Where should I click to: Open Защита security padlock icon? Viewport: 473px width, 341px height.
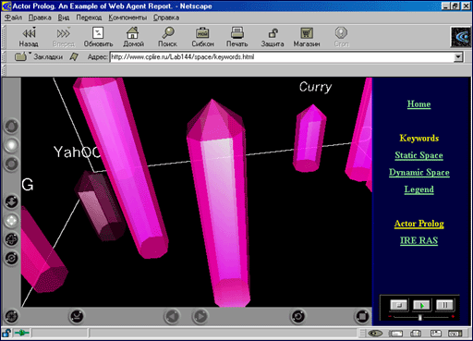click(273, 37)
